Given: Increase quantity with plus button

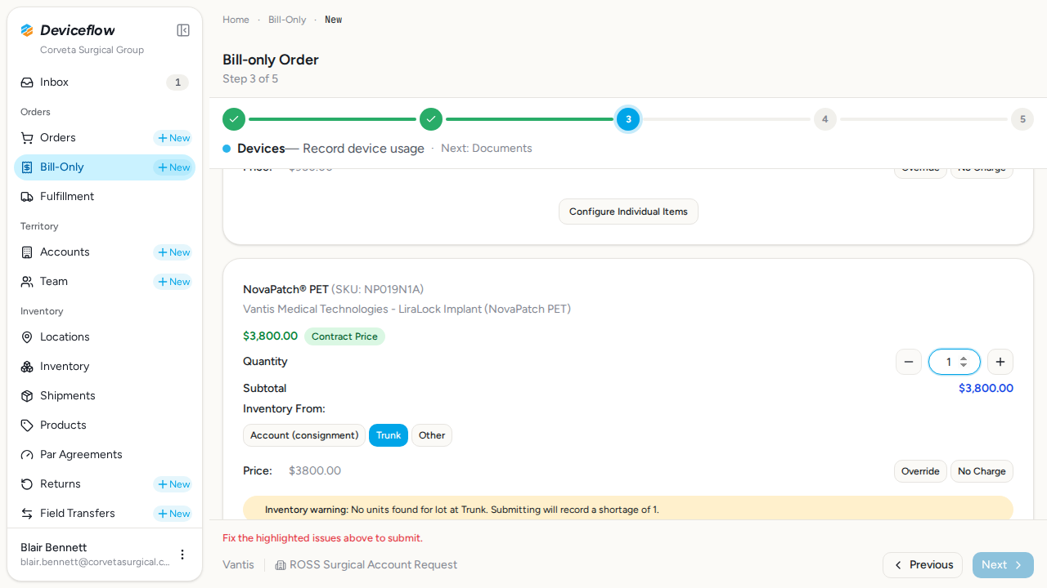Looking at the screenshot, I should click(x=1000, y=362).
